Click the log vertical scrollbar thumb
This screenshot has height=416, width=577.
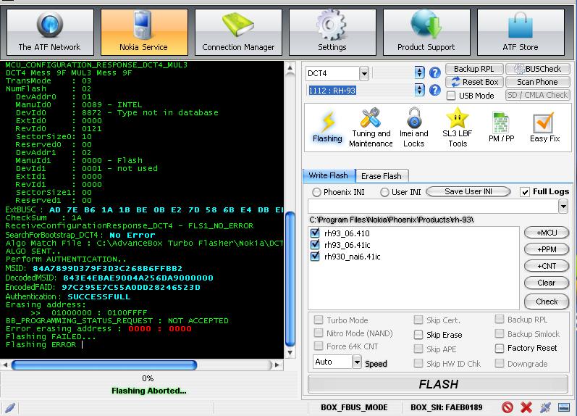click(x=290, y=279)
